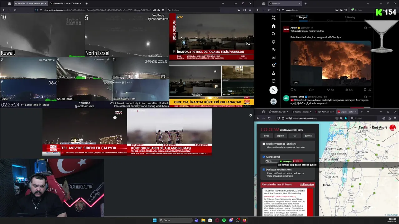Open X profile person icon
The height and width of the screenshot is (224, 399).
coord(273,73)
